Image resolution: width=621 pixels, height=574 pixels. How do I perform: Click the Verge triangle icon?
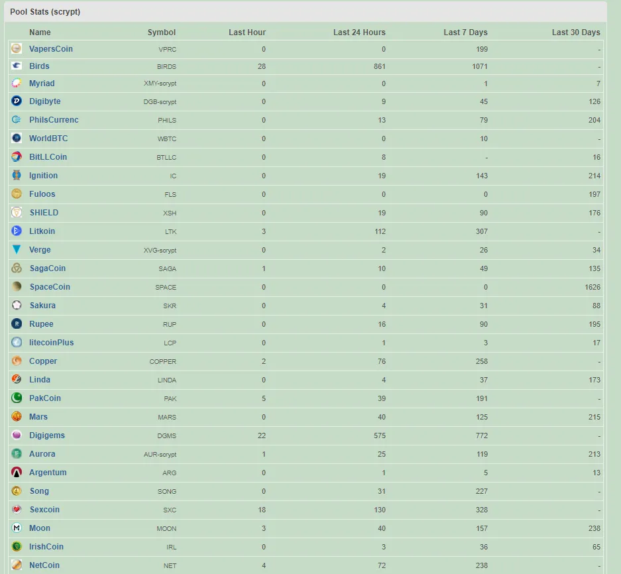point(17,249)
